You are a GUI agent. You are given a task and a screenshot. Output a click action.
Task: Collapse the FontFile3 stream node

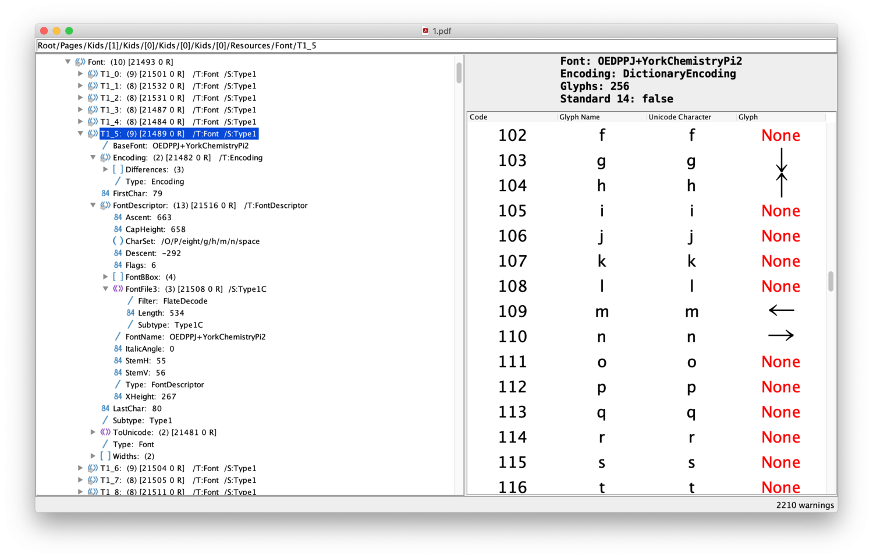tap(105, 289)
